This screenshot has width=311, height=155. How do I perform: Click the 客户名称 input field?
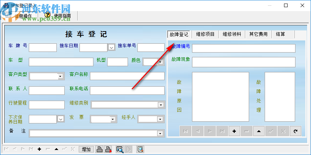coord(127,76)
